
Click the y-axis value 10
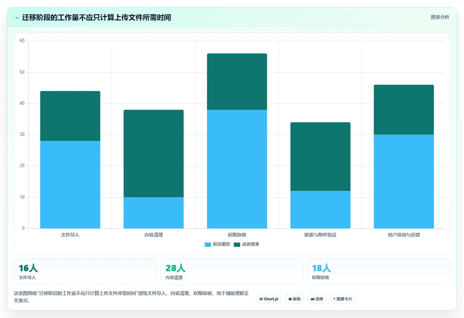tap(22, 197)
